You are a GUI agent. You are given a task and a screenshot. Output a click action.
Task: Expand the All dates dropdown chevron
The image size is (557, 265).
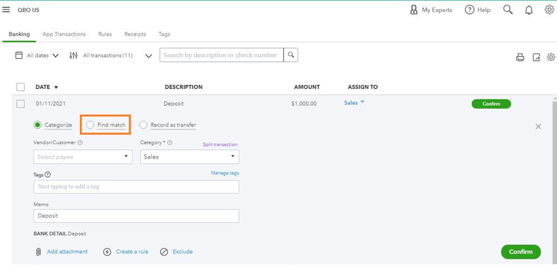pos(55,56)
